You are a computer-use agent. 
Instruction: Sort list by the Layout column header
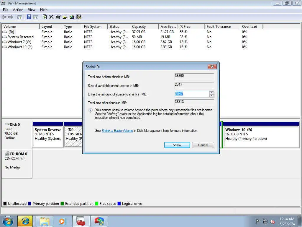(x=51, y=26)
